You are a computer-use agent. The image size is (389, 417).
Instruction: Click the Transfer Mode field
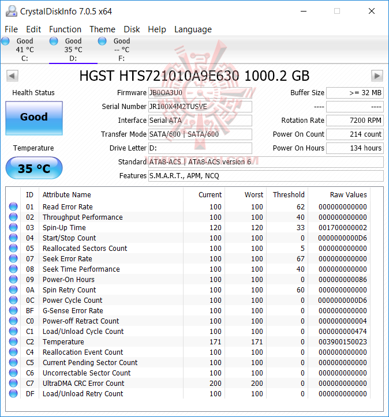[x=200, y=134]
